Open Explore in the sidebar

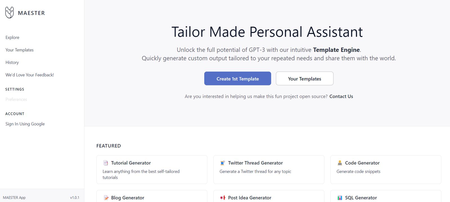12,37
